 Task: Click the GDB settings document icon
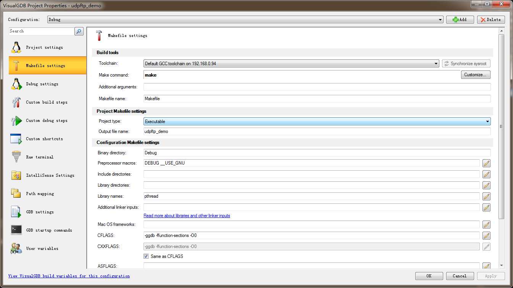click(x=16, y=212)
